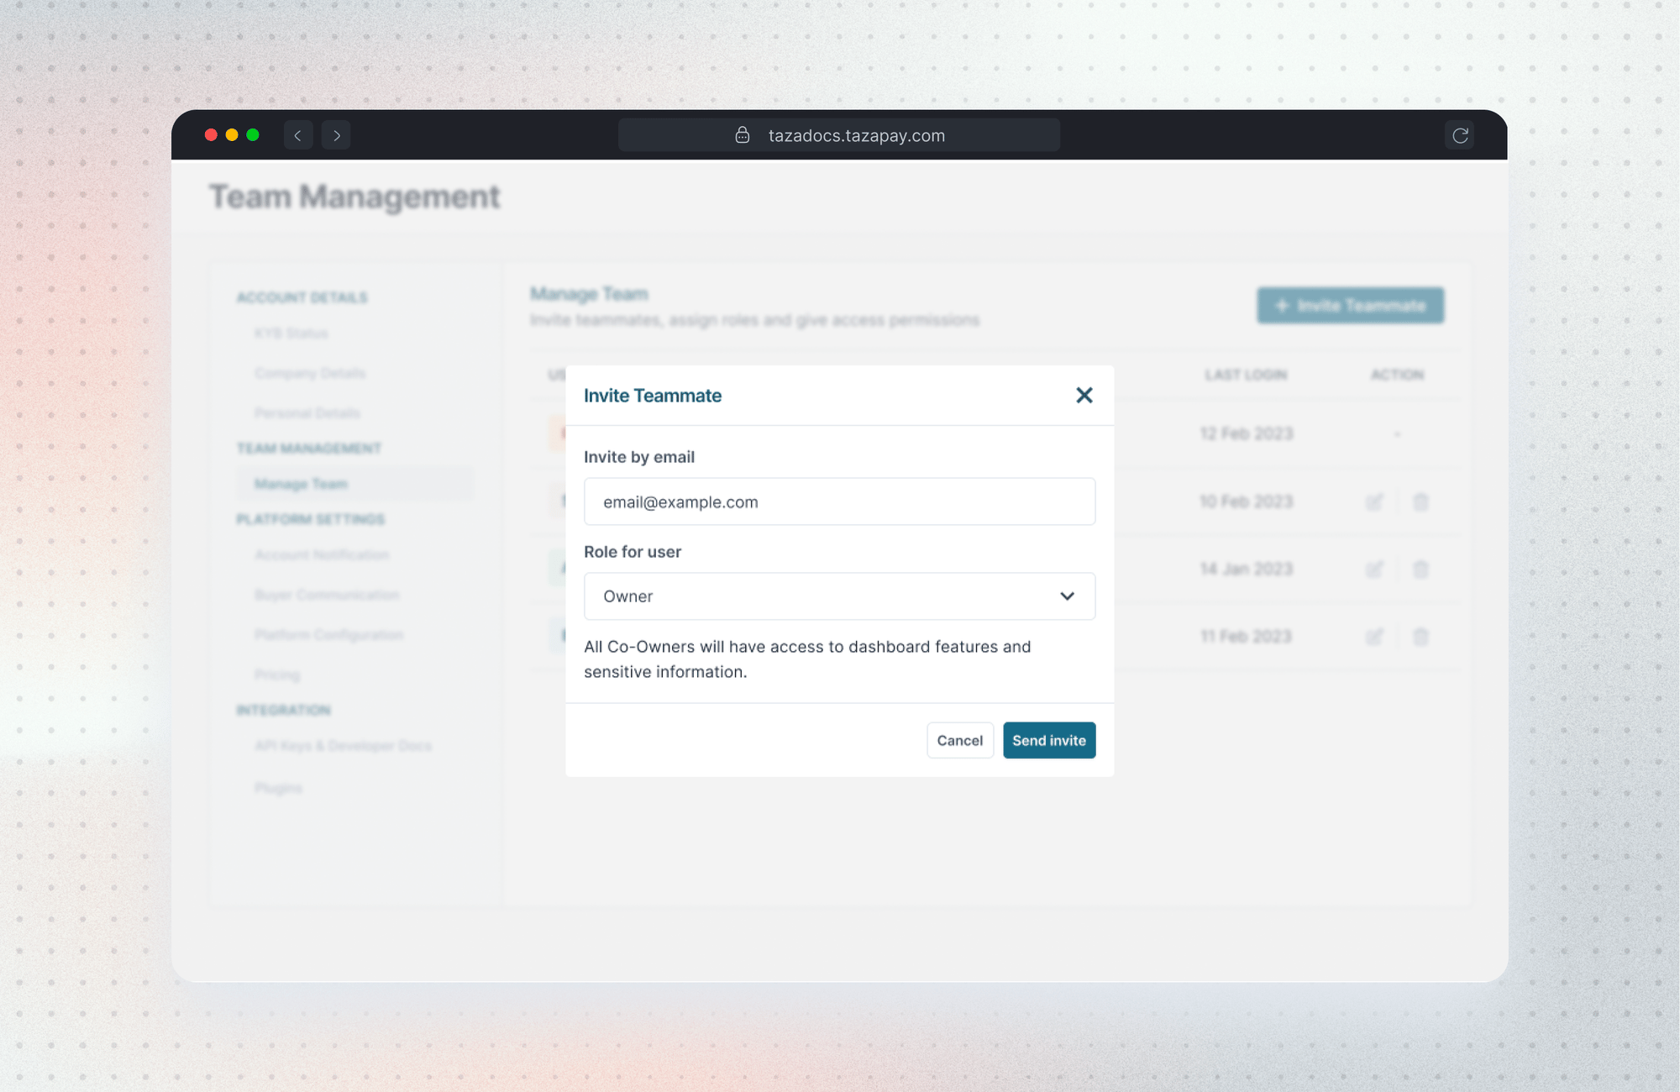This screenshot has height=1092, width=1680.
Task: Open Plugins in sidebar
Action: point(278,788)
